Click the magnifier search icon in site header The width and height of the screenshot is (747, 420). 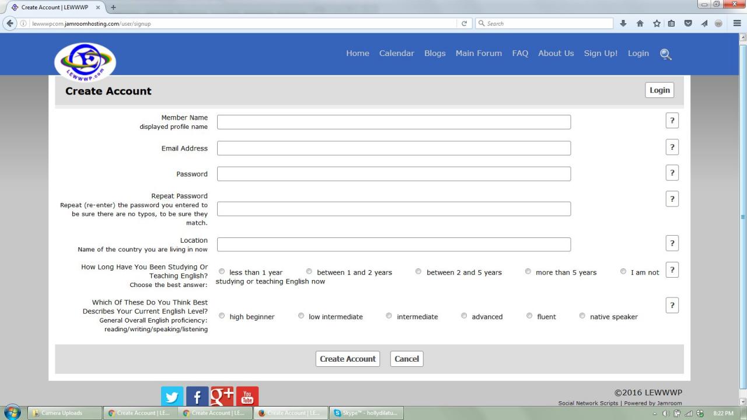(665, 54)
